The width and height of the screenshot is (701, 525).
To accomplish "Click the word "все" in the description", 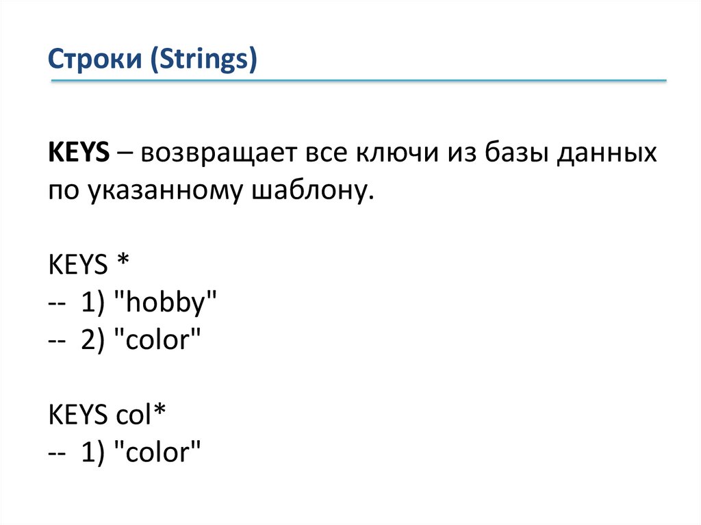I will coord(322,153).
